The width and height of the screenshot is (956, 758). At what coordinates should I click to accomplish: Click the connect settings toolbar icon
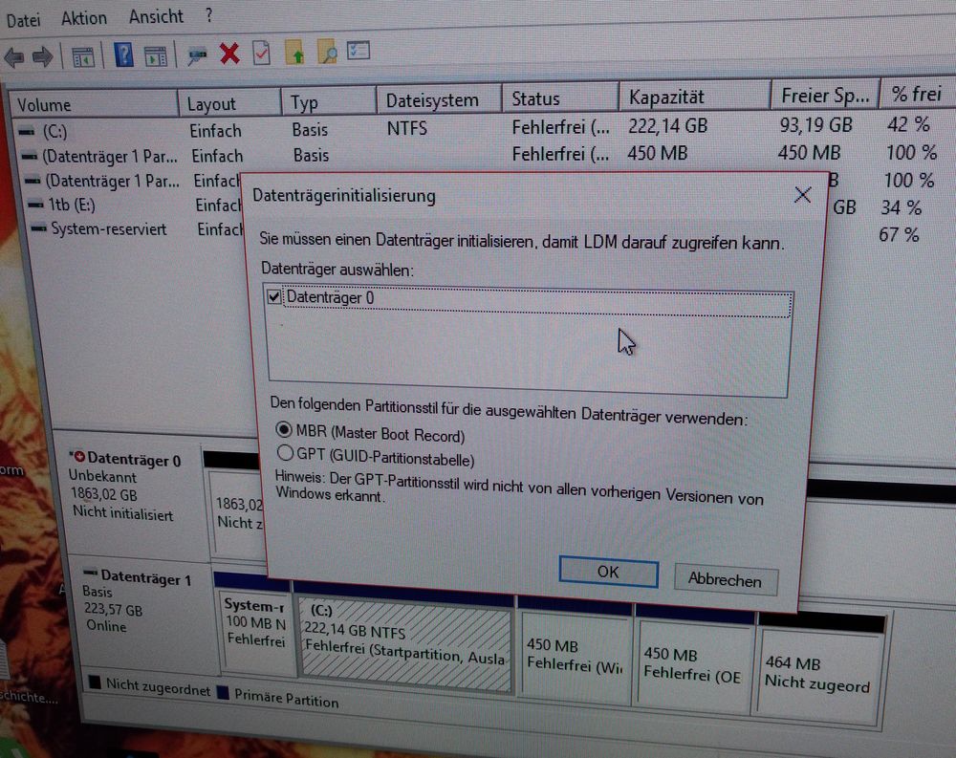pyautogui.click(x=196, y=56)
